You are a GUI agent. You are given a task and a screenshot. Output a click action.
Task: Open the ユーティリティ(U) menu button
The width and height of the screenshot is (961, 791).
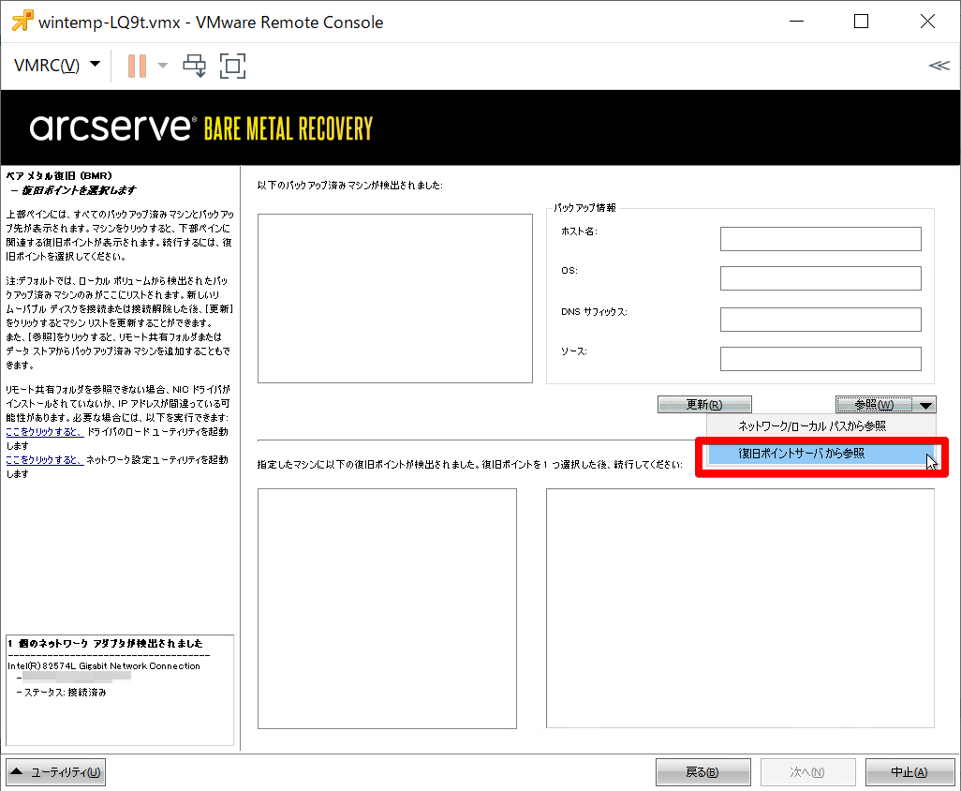click(x=56, y=772)
